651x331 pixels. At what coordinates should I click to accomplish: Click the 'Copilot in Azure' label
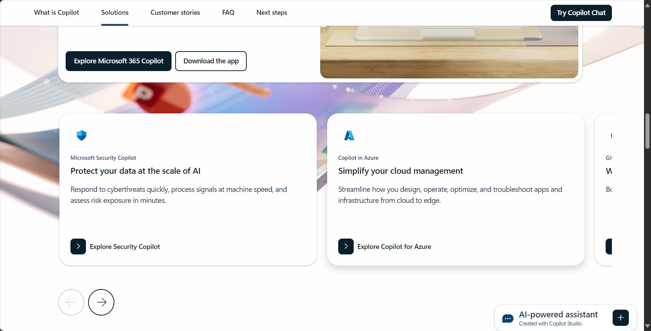[358, 158]
